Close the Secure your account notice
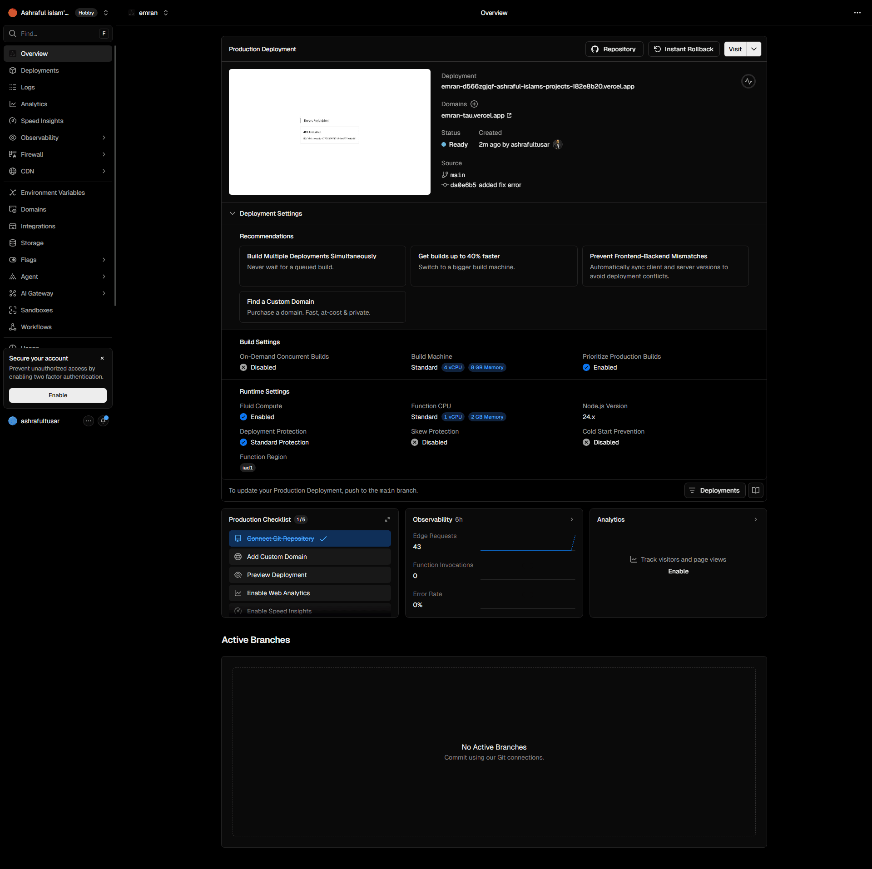 (x=102, y=358)
